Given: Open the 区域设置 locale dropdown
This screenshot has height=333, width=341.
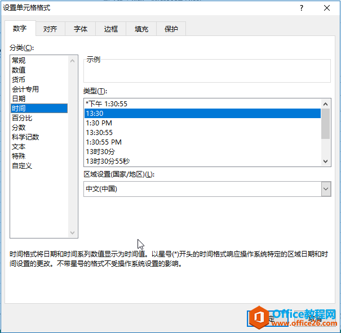Looking at the screenshot, I should (326, 189).
